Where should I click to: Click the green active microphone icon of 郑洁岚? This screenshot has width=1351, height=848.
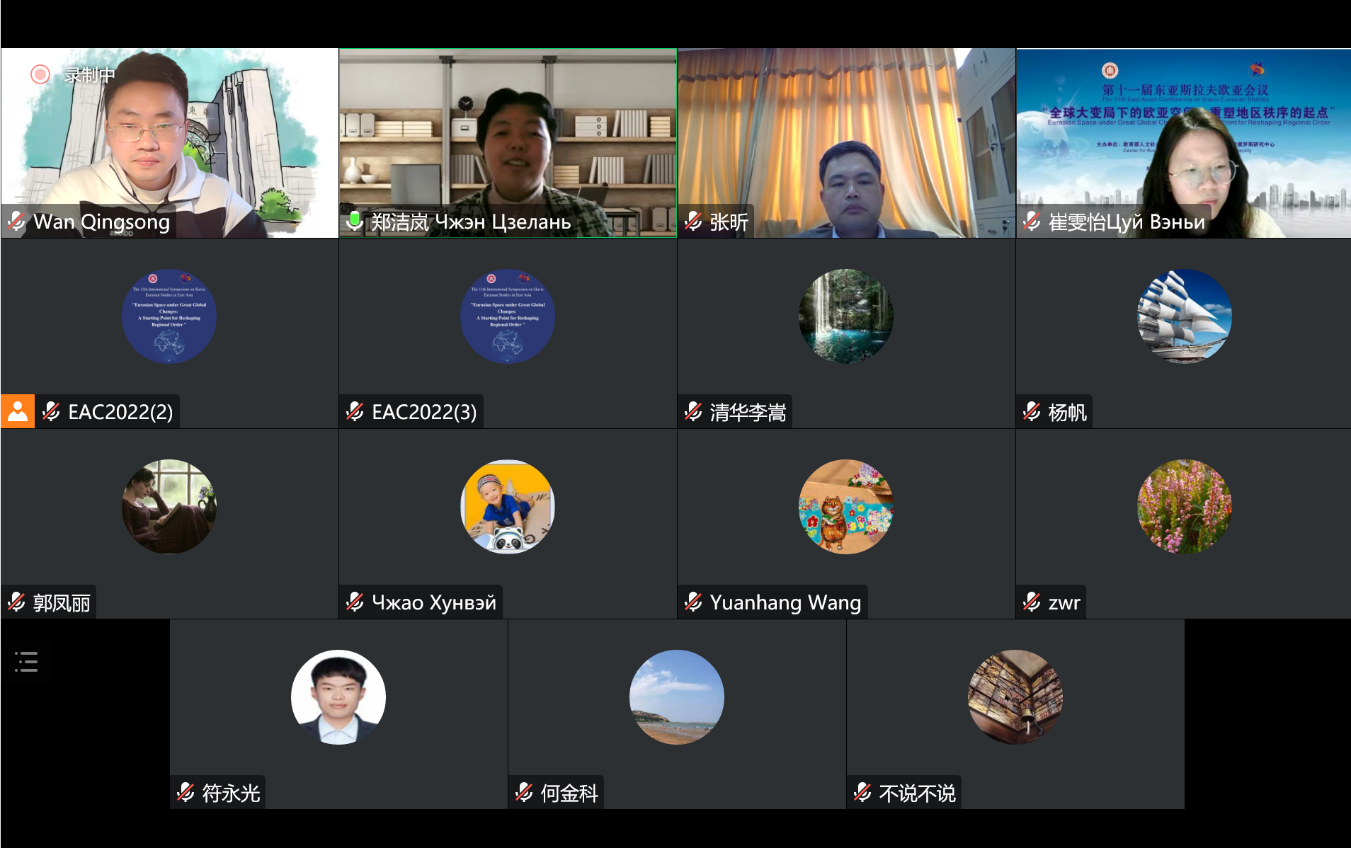(355, 222)
